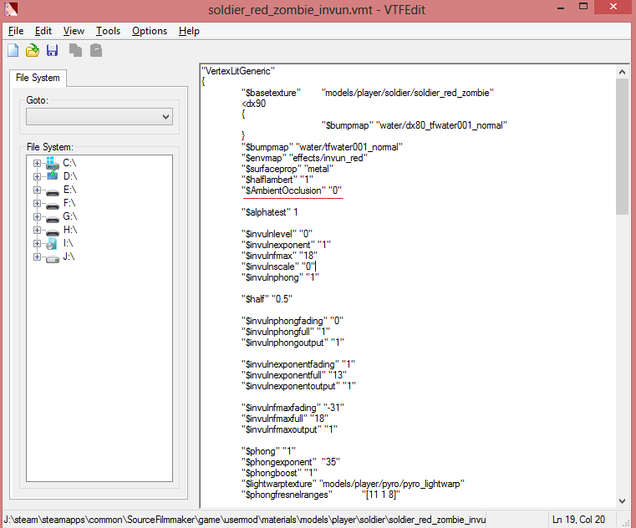Click the "$invulnexponentfull" "13" line
The image size is (636, 528).
coord(294,375)
